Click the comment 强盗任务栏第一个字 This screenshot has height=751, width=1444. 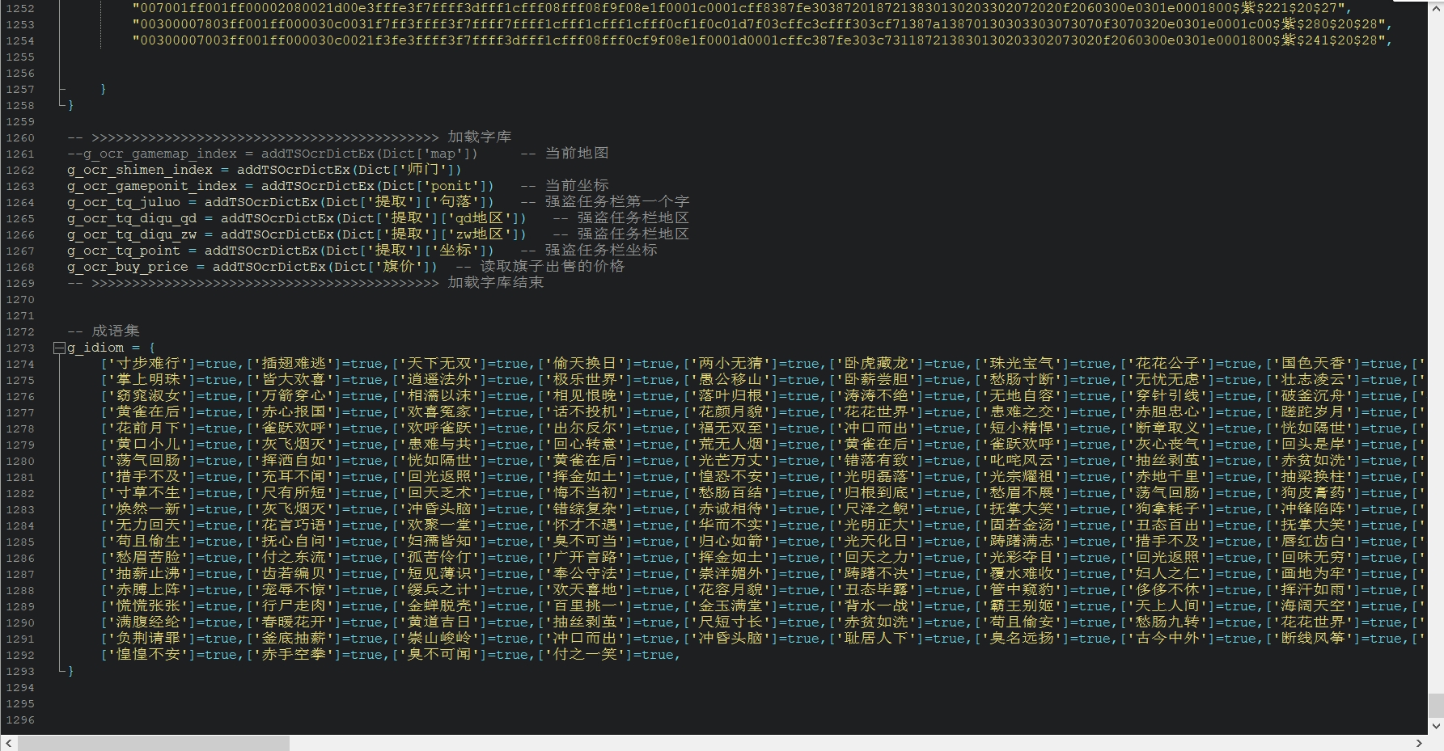coord(617,202)
